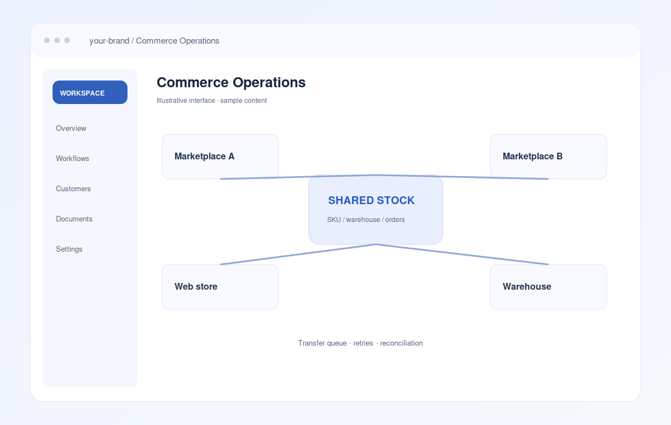Image resolution: width=671 pixels, height=425 pixels.
Task: Select the Marketplace B card
Action: click(549, 157)
